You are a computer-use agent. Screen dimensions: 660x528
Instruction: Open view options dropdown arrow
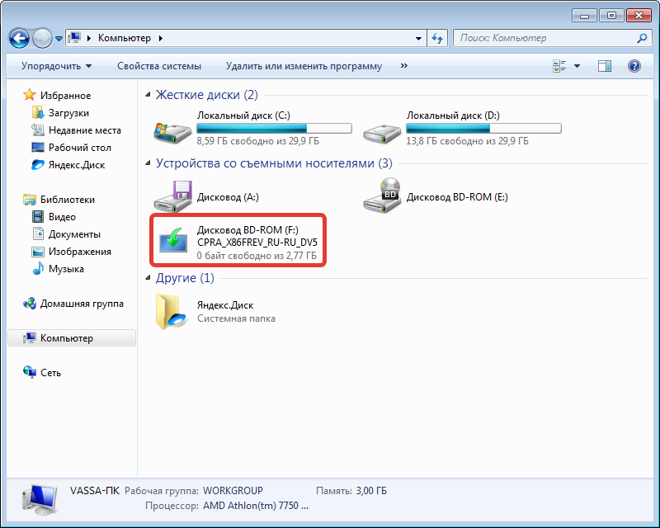(x=577, y=66)
